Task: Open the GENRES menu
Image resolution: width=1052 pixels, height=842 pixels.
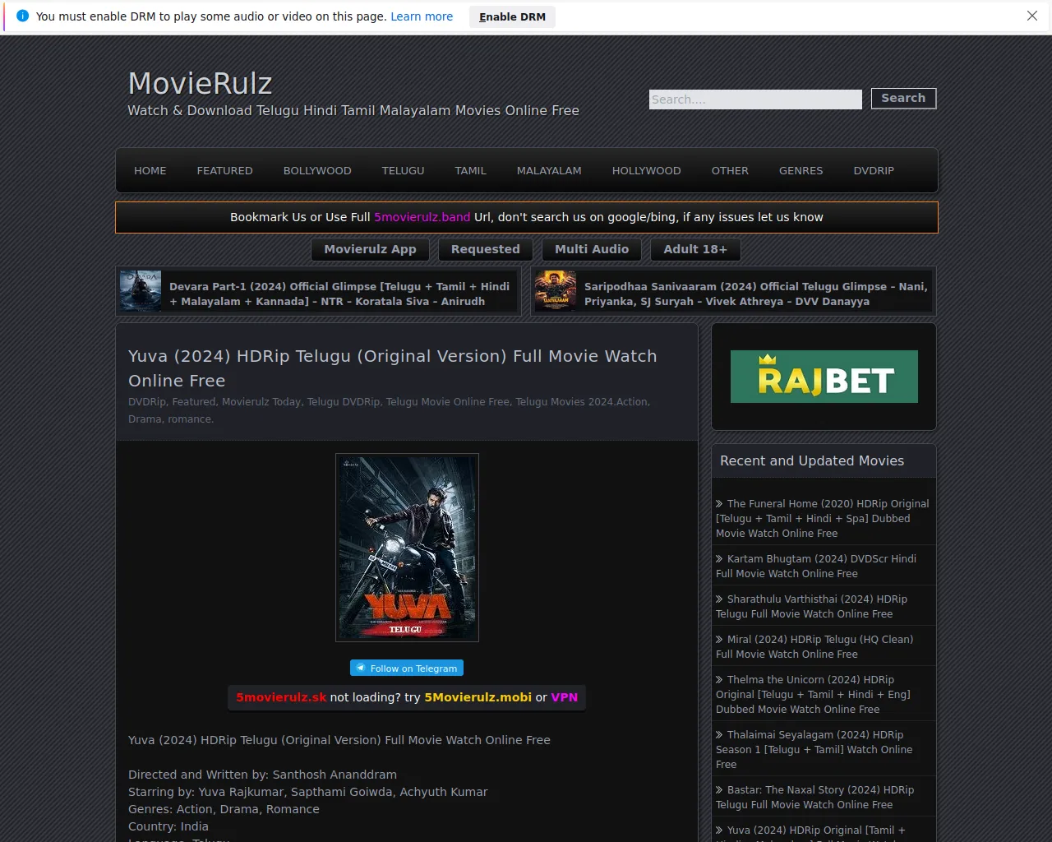Action: 801,171
